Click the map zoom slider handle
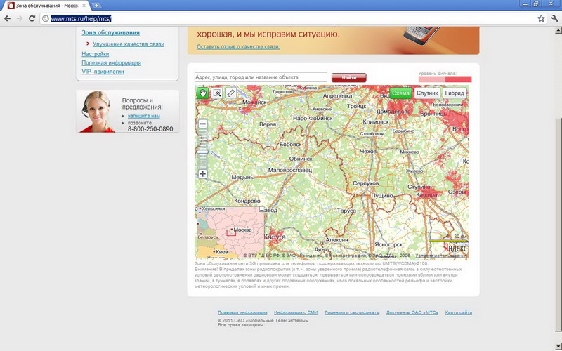The width and height of the screenshot is (562, 351). (x=202, y=152)
